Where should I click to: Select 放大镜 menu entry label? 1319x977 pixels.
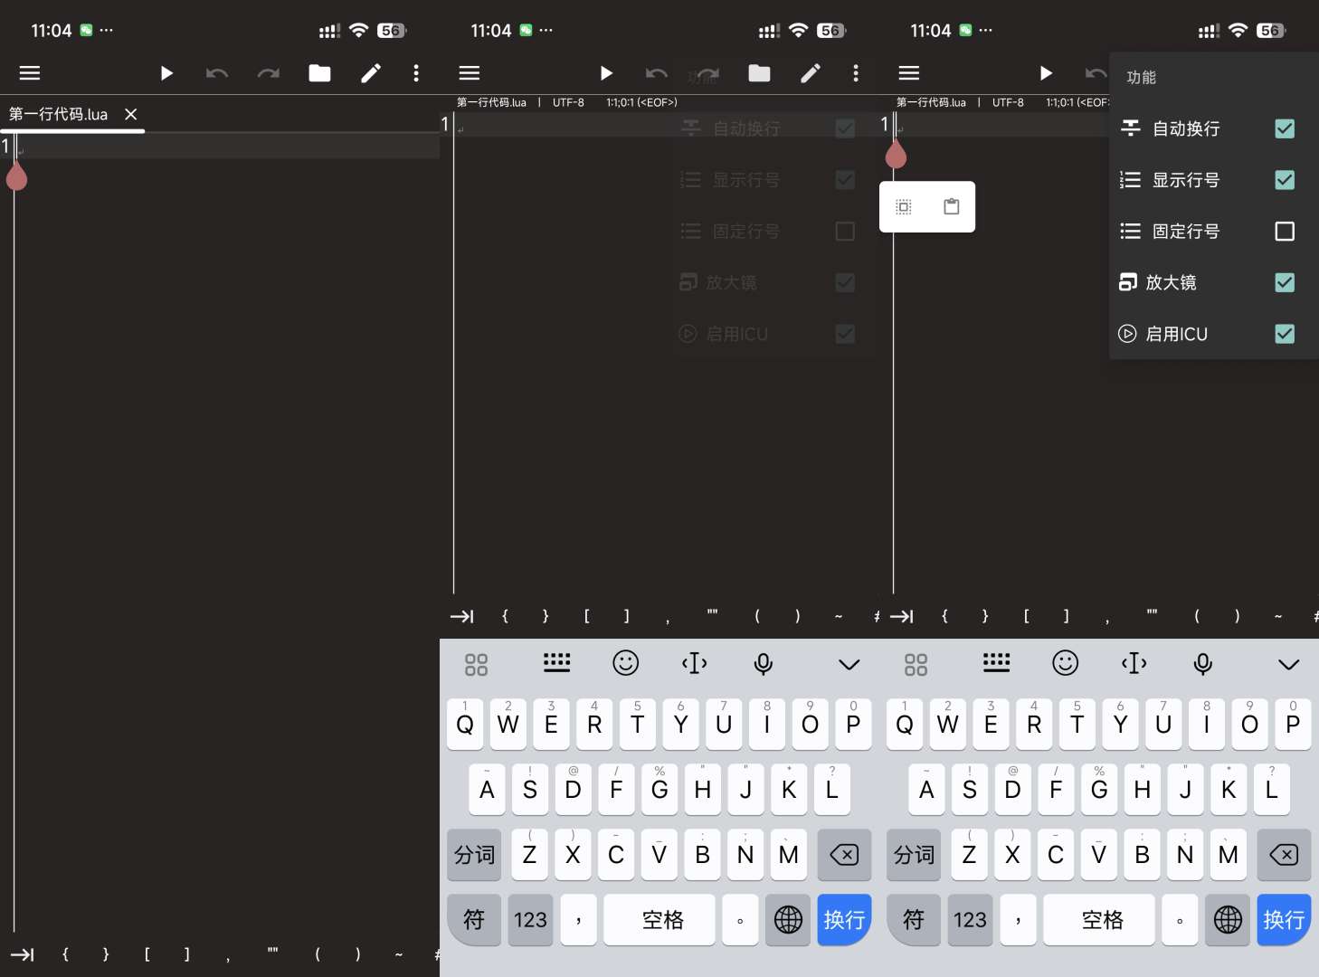[1171, 282]
